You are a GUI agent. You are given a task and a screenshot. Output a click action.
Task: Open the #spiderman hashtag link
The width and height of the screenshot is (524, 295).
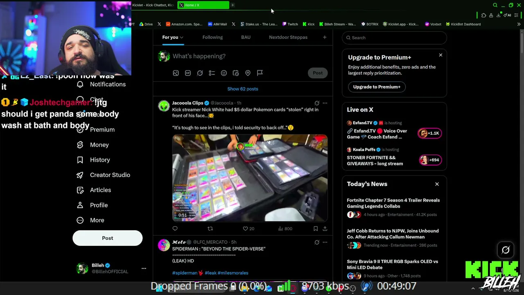point(185,273)
